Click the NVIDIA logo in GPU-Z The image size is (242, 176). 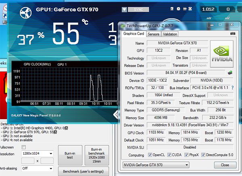coord(222,54)
